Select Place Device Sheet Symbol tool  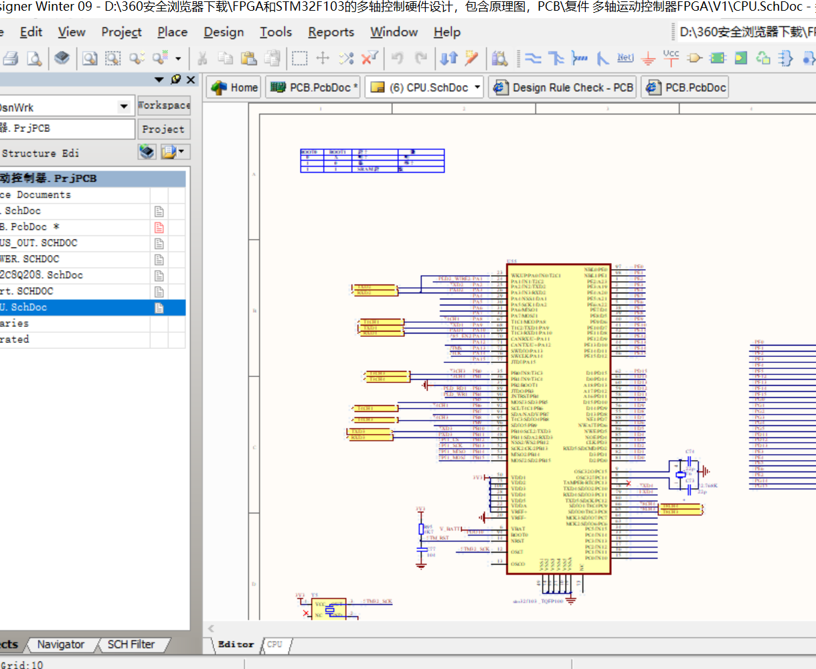coord(763,59)
